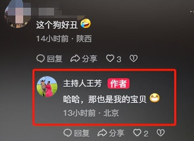Click the share arrow icon under first comment
The width and height of the screenshot is (194, 141).
[75, 58]
